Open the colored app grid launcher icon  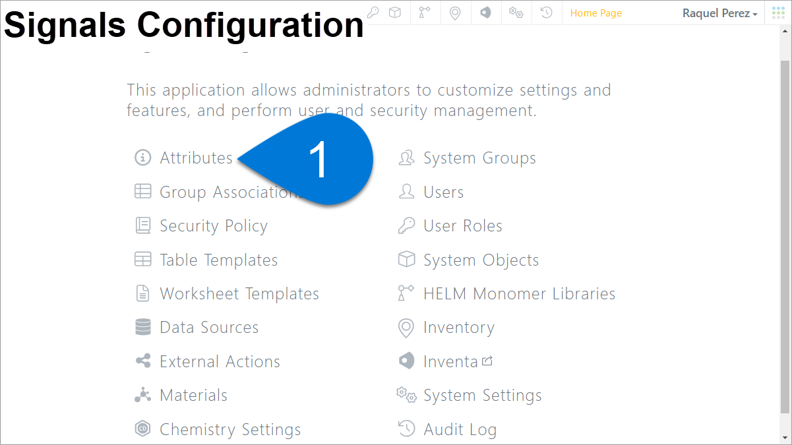pos(778,13)
